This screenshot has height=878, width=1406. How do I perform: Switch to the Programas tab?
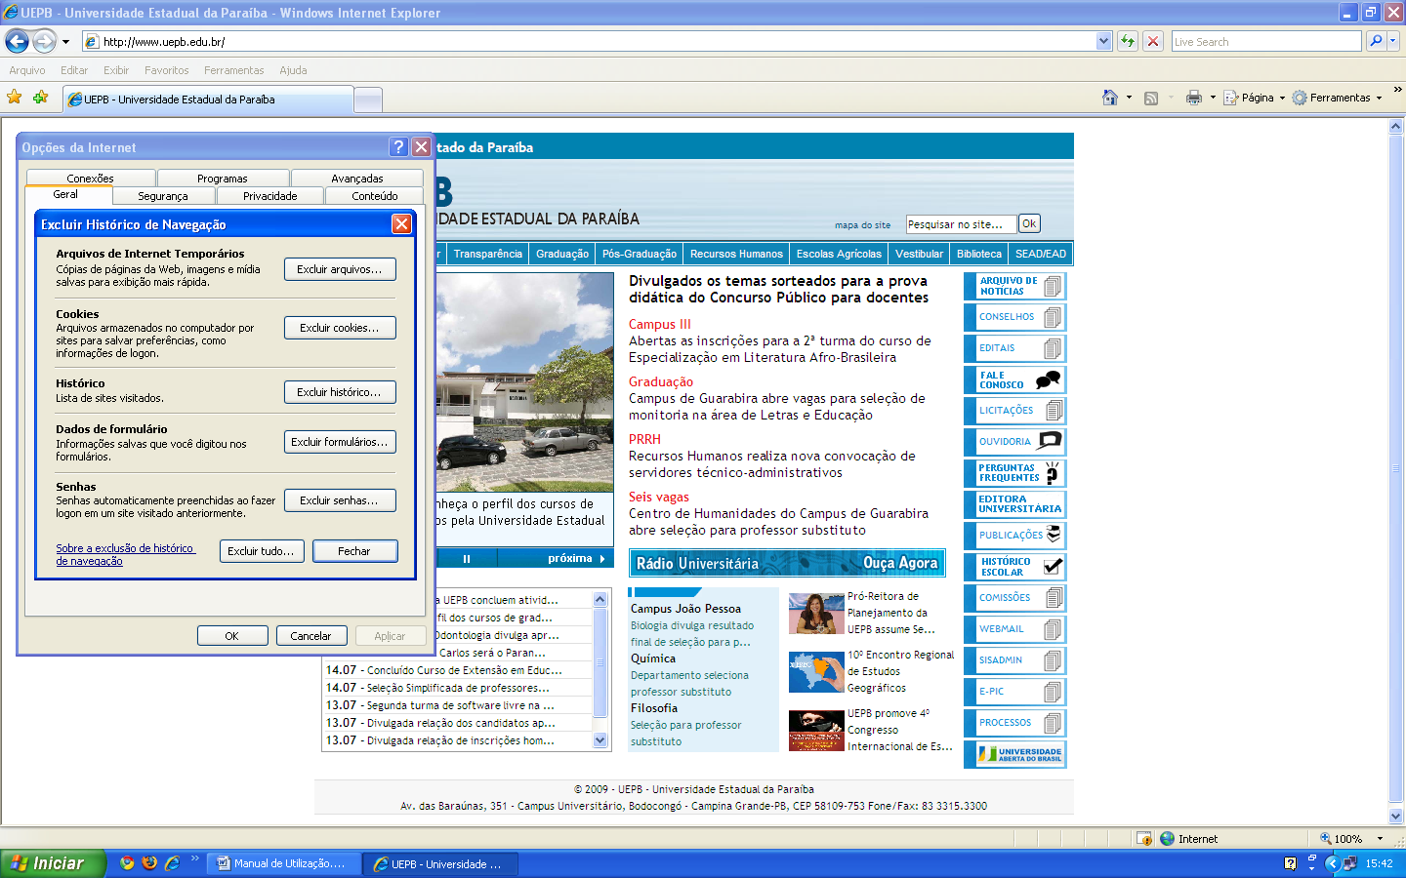(x=223, y=179)
